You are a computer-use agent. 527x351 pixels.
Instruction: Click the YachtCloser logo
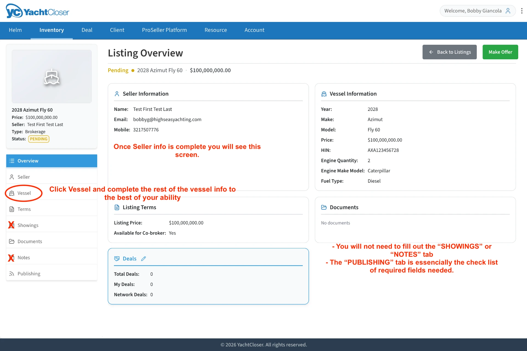[37, 11]
